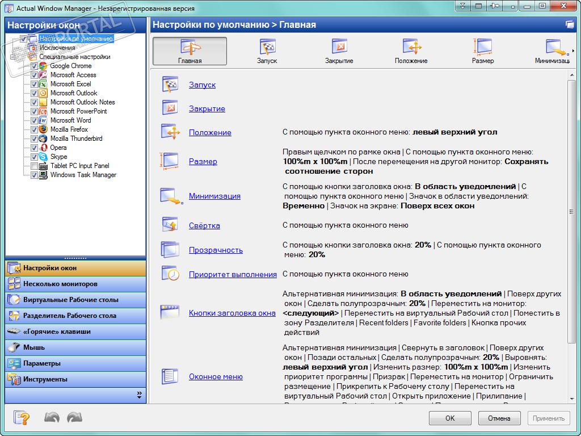
Task: Open the Несколько мониторов sidebar section
Action: coord(75,284)
